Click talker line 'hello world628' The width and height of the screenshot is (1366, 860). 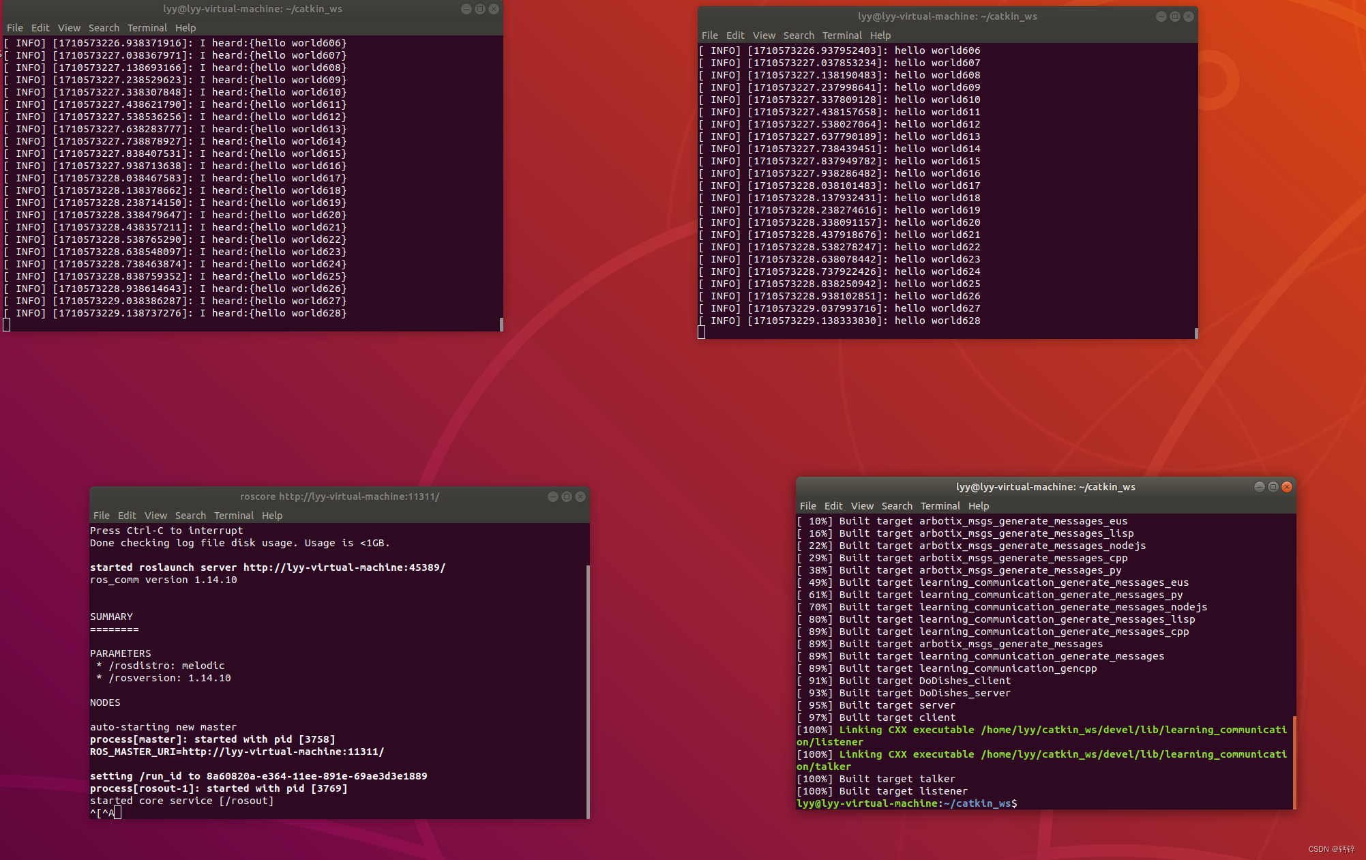(x=840, y=321)
